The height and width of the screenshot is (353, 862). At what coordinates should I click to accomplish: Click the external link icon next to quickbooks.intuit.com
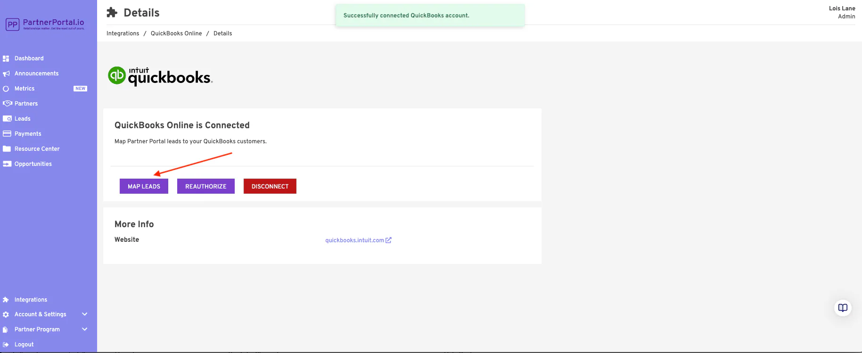point(388,240)
